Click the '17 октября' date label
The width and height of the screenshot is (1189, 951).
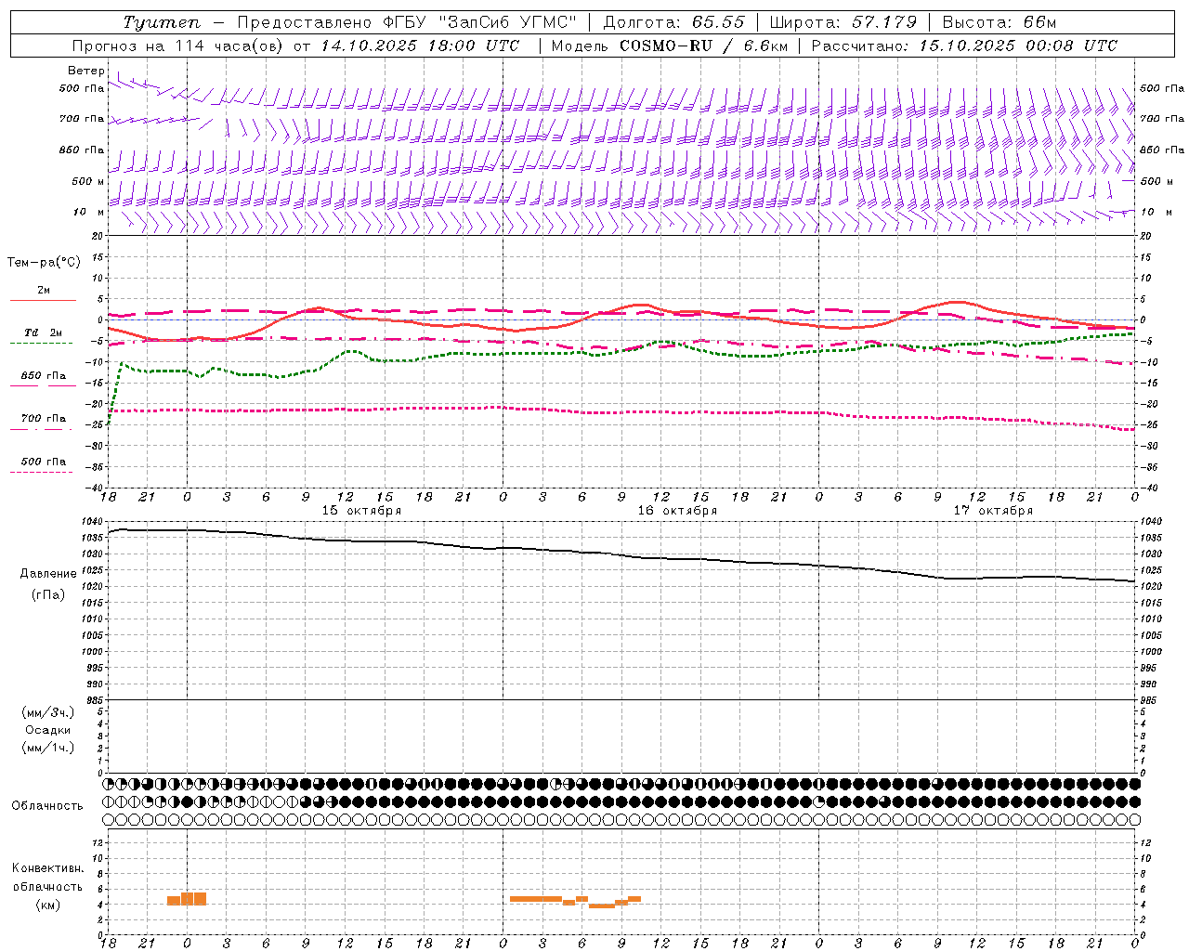pyautogui.click(x=993, y=511)
